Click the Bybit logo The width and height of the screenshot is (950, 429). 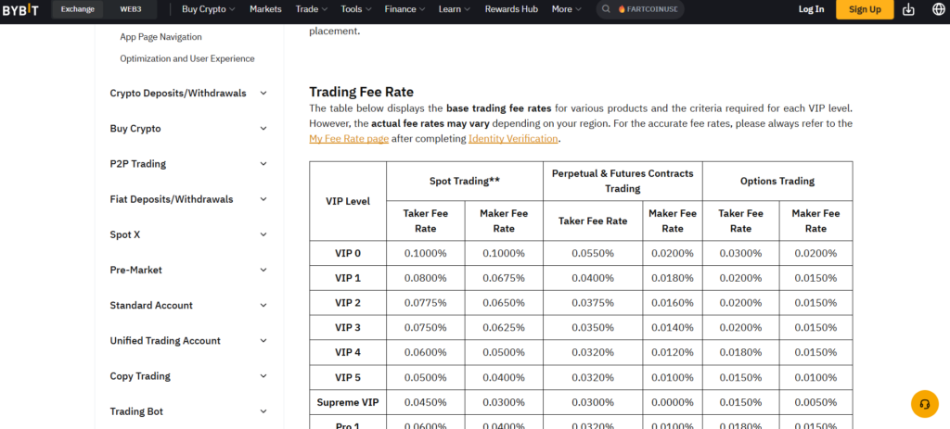point(20,9)
